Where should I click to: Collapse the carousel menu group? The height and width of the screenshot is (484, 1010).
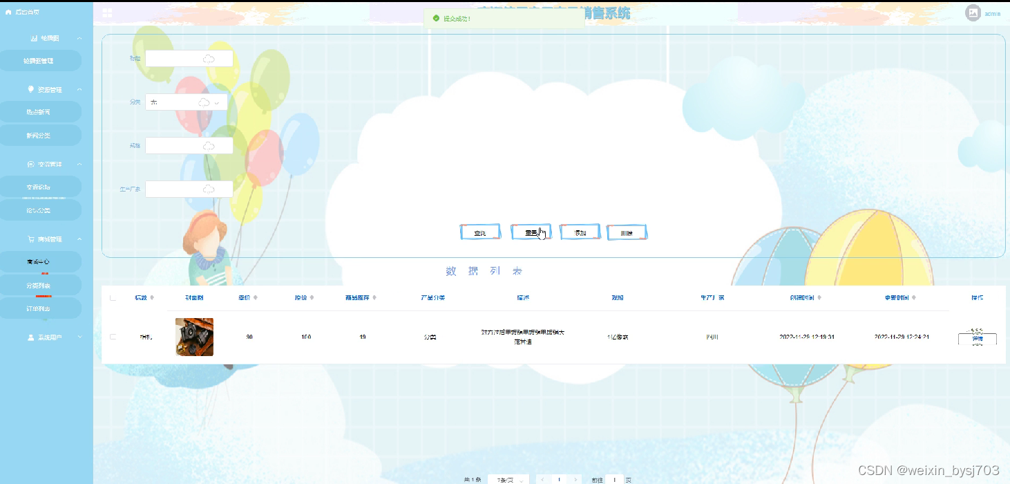pyautogui.click(x=79, y=38)
